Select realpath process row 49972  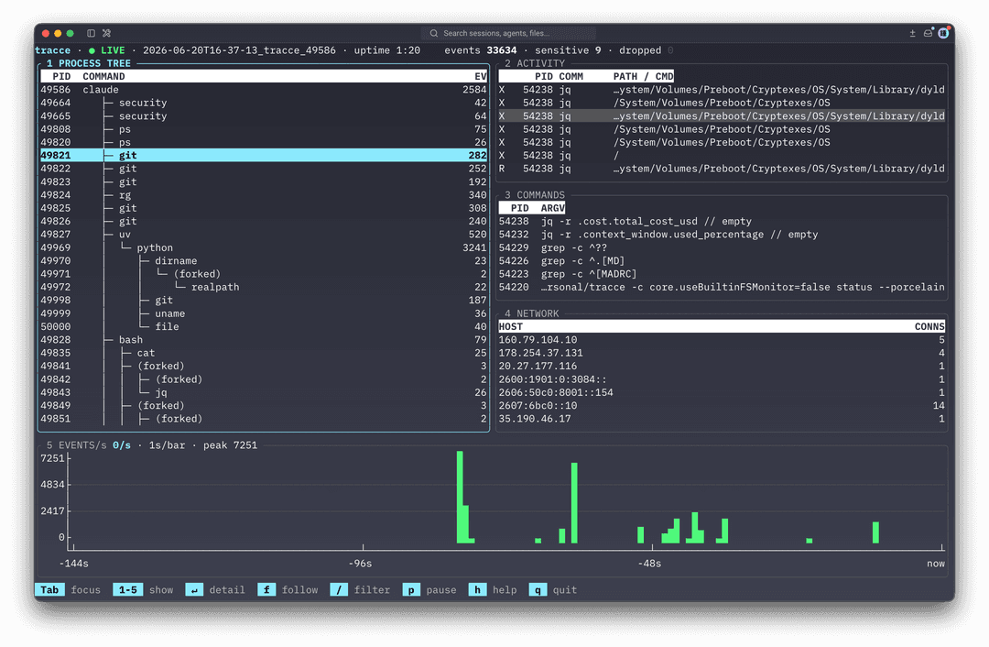click(264, 287)
